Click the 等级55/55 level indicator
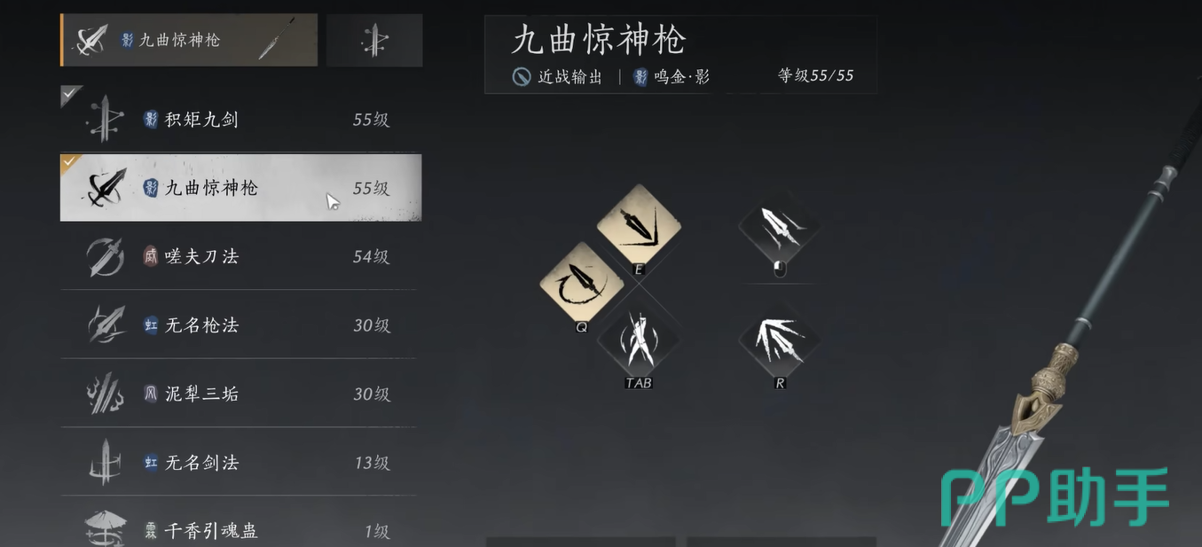Image resolution: width=1202 pixels, height=547 pixels. tap(815, 76)
